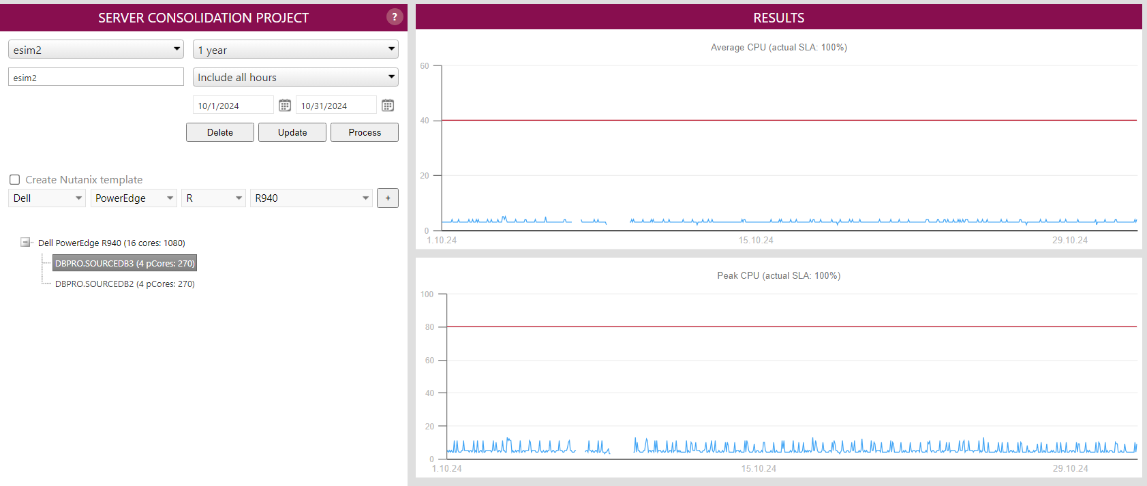Open the start date calendar picker
1147x486 pixels.
click(x=285, y=106)
